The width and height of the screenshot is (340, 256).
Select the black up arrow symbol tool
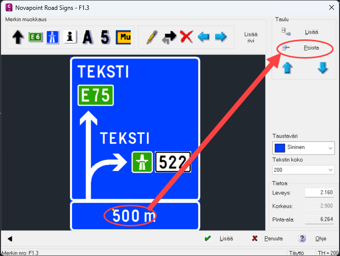coord(18,37)
